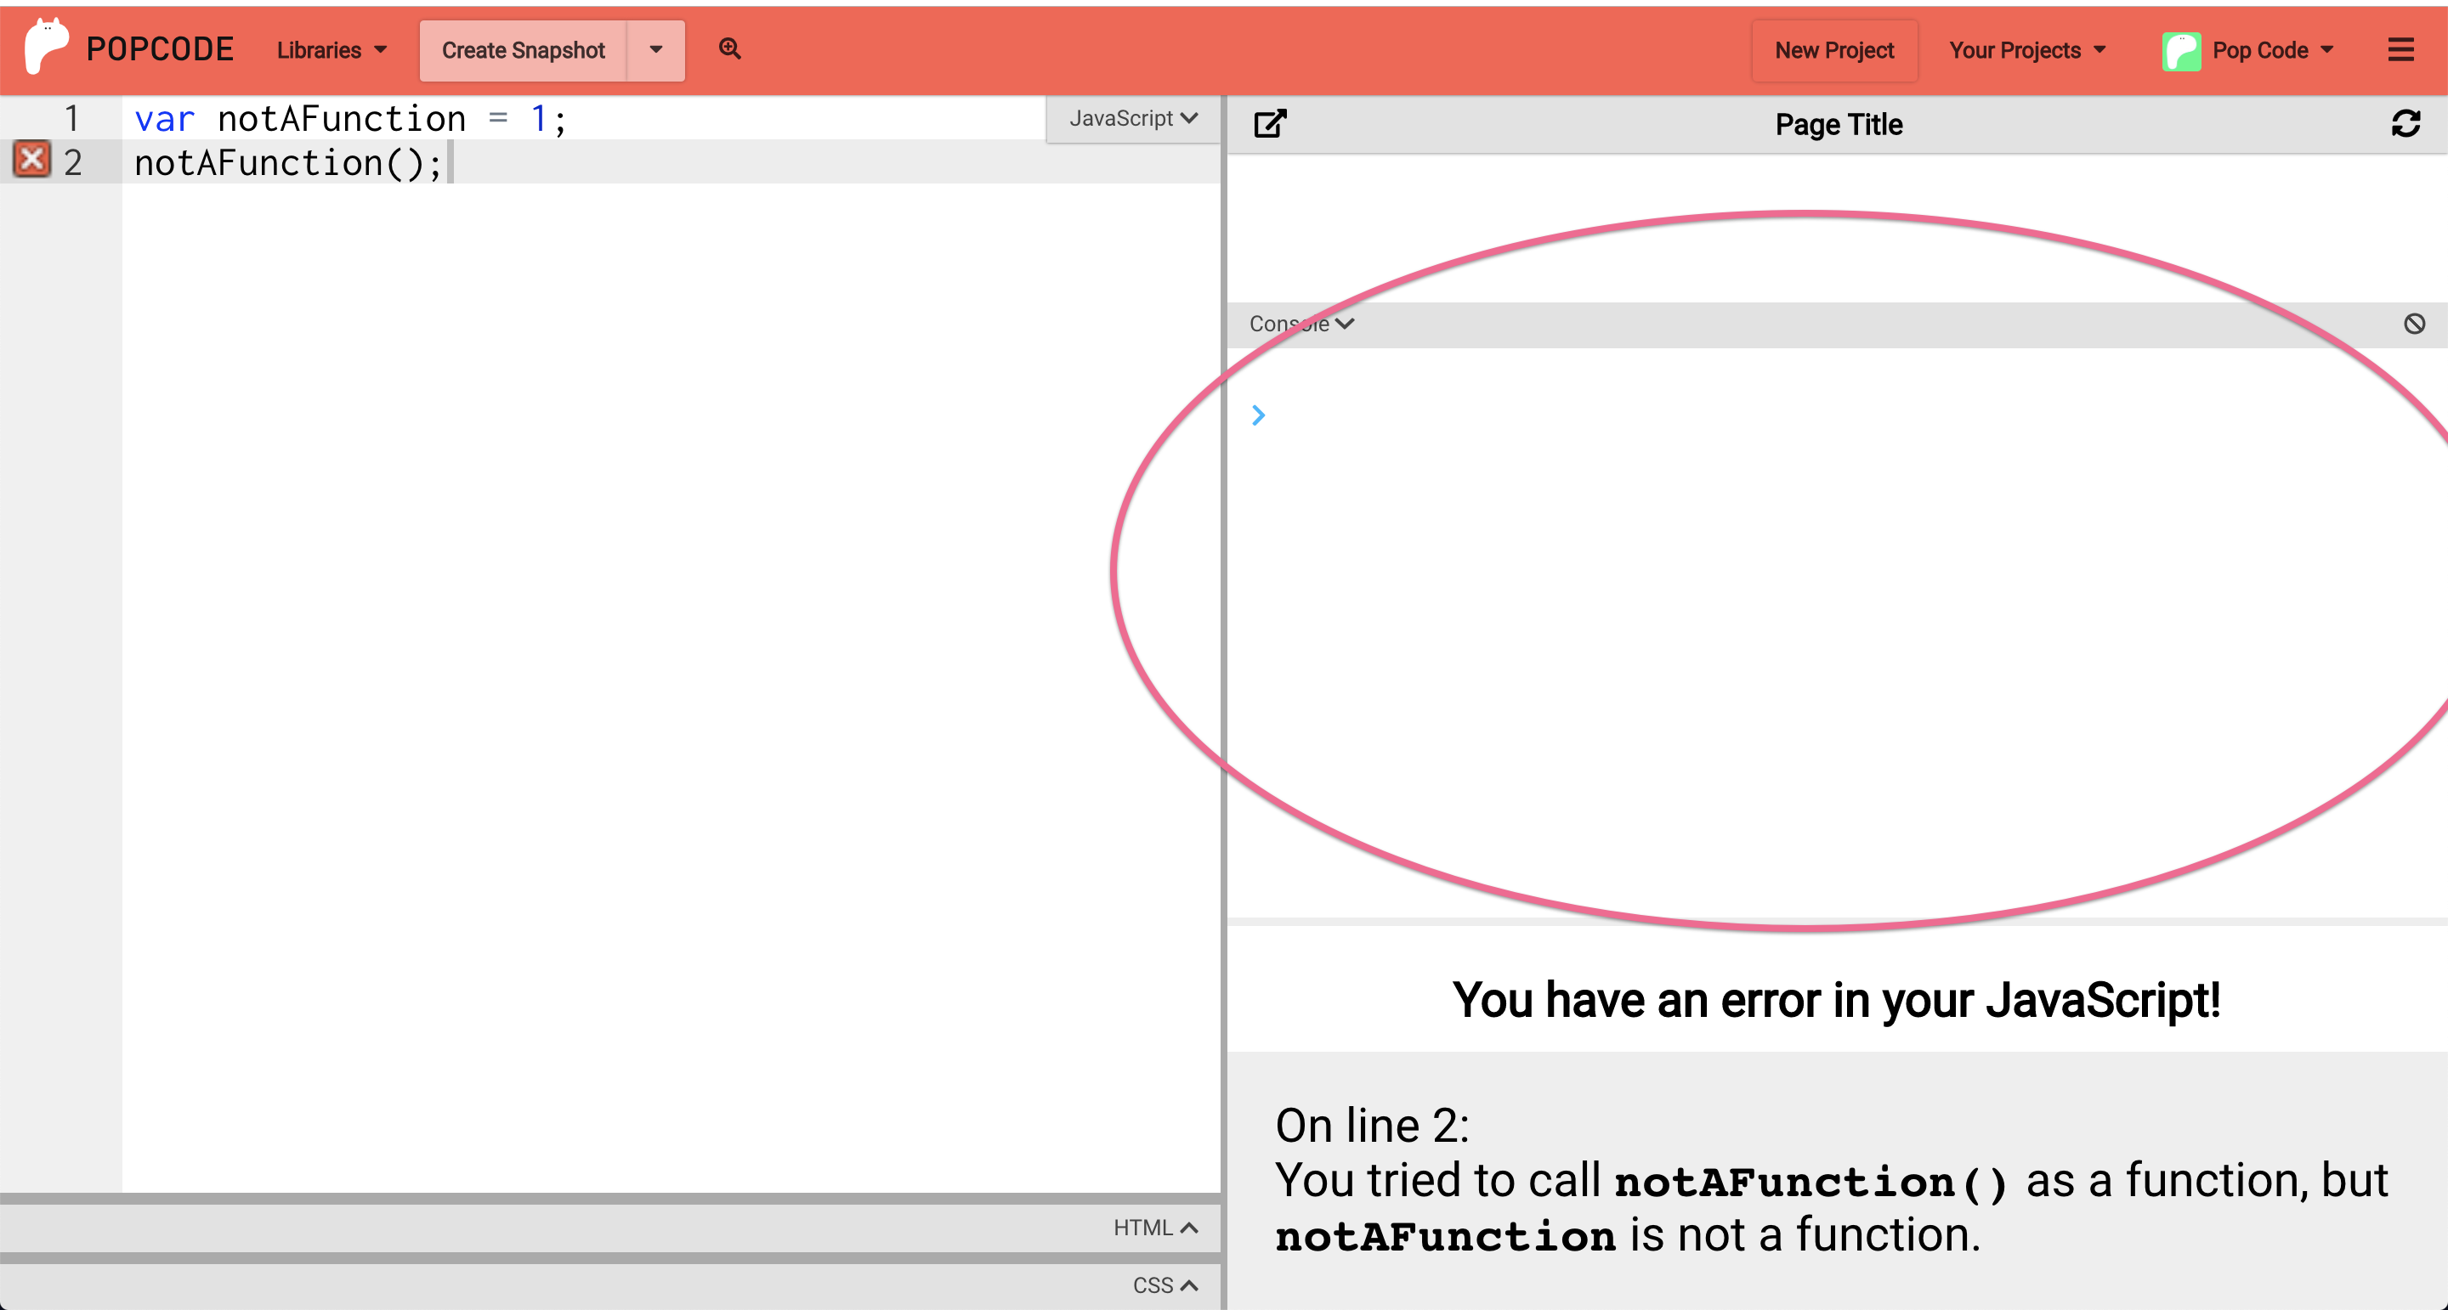Screen dimensions: 2448x1310
Task: Click the Popcode logo icon
Action: pyautogui.click(x=46, y=48)
